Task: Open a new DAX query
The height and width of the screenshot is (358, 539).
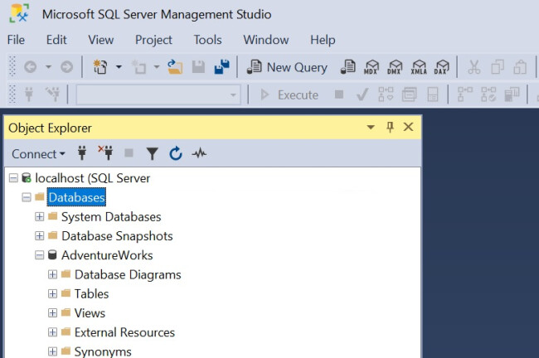Action: point(442,66)
